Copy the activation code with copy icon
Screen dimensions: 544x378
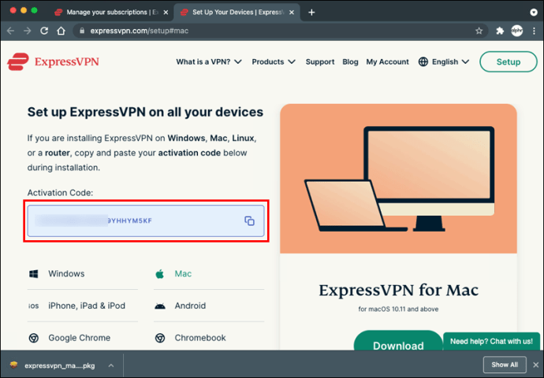click(x=249, y=220)
